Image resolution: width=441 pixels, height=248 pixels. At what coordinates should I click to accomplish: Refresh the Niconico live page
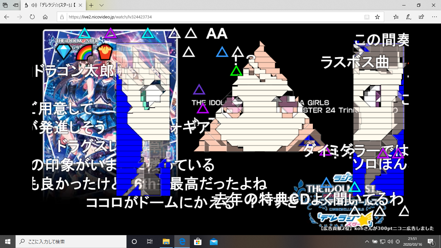point(32,17)
